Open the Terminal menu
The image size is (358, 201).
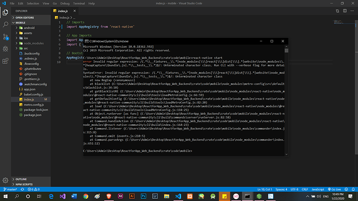pyautogui.click(x=79, y=4)
